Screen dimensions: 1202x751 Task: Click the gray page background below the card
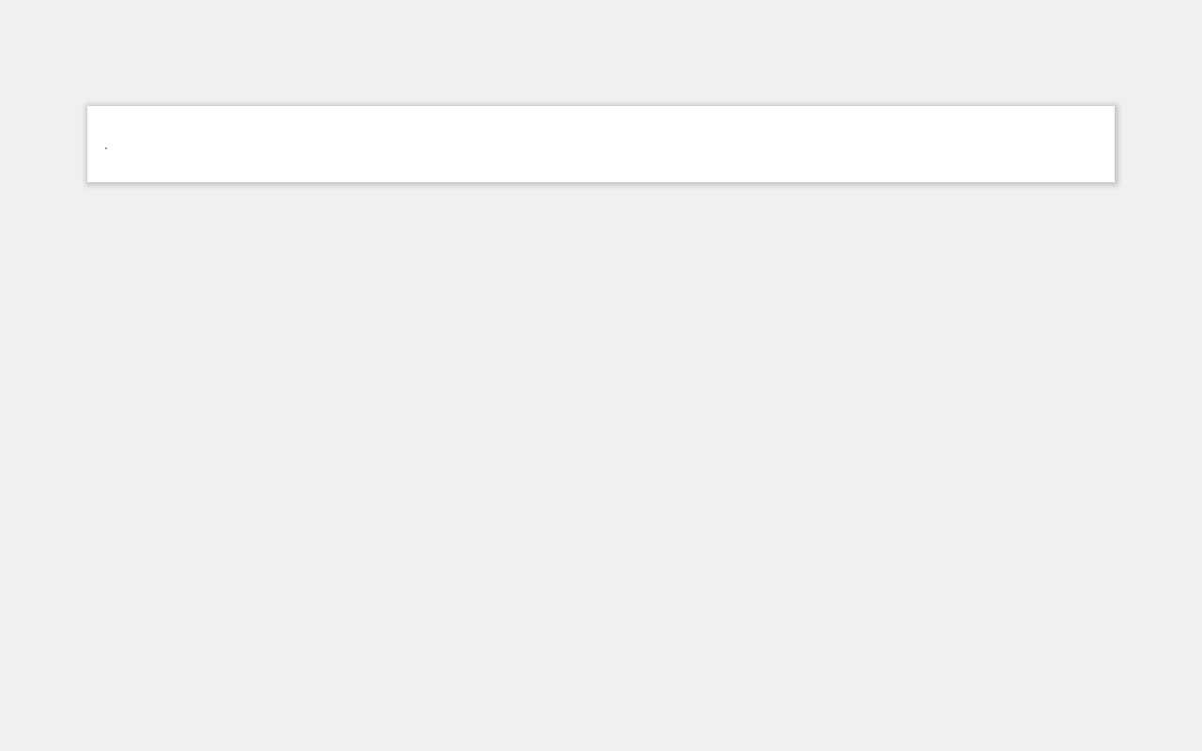point(601,467)
